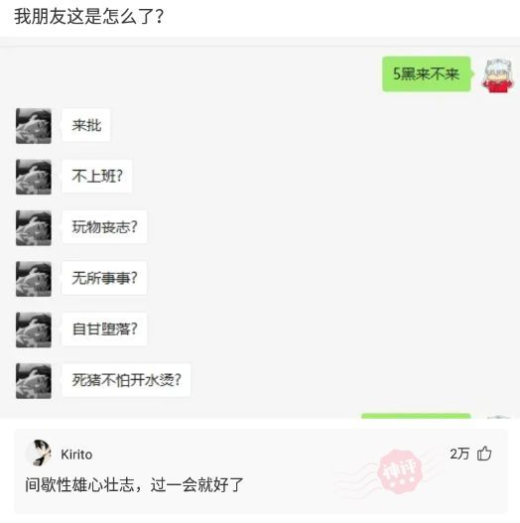Tap friend's avatar next to 不上班?
520x523 pixels.
pos(34,177)
